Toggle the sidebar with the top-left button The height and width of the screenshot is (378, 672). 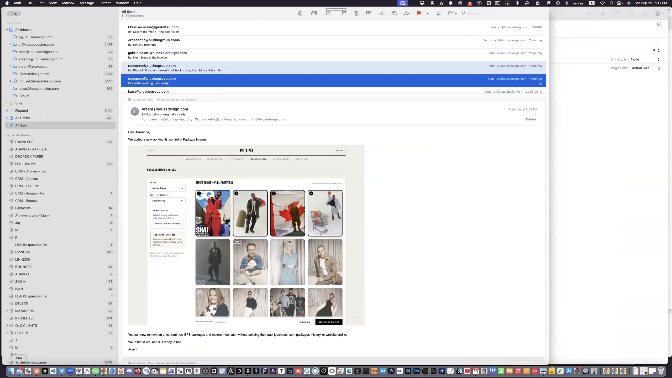[14, 13]
